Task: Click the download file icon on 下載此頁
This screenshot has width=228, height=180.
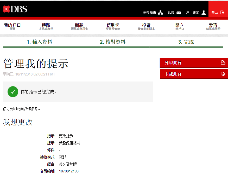Action: click(x=223, y=74)
